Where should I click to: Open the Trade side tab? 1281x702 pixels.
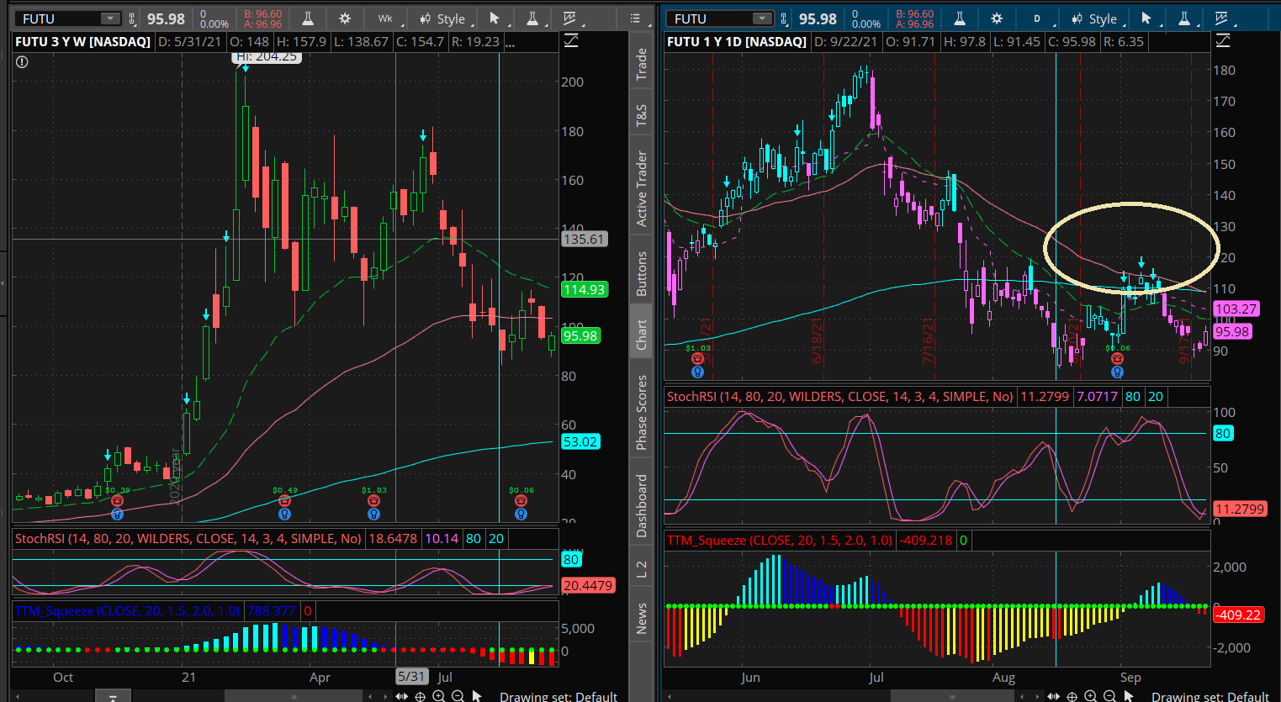(x=641, y=65)
